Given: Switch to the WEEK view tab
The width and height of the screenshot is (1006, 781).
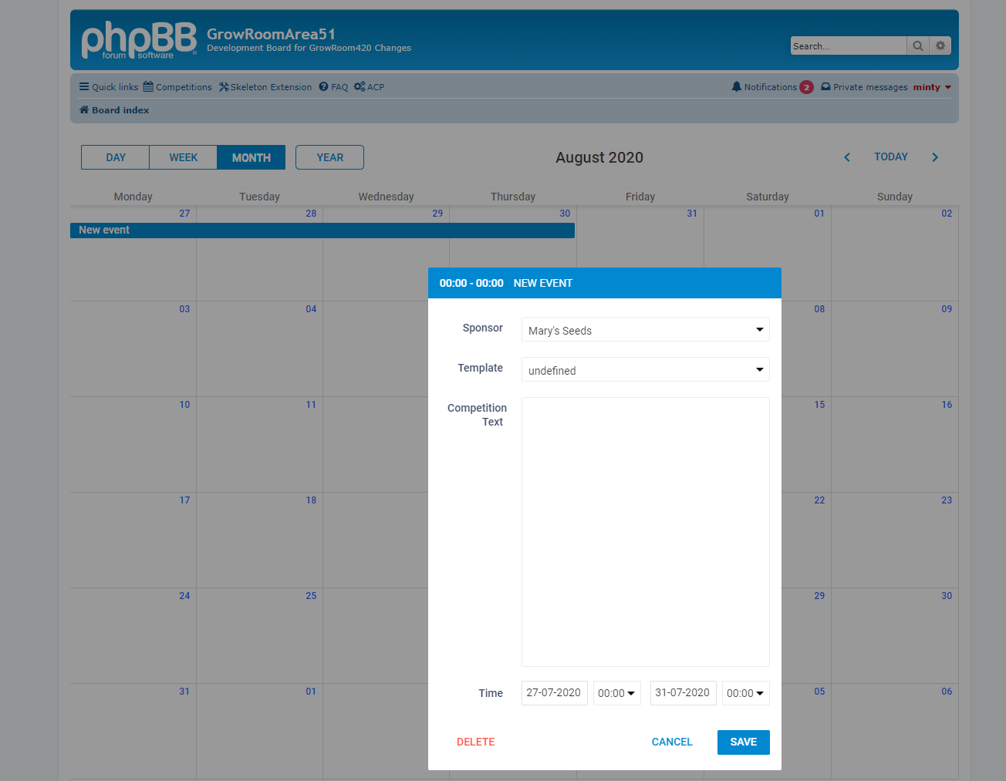Looking at the screenshot, I should [x=184, y=157].
